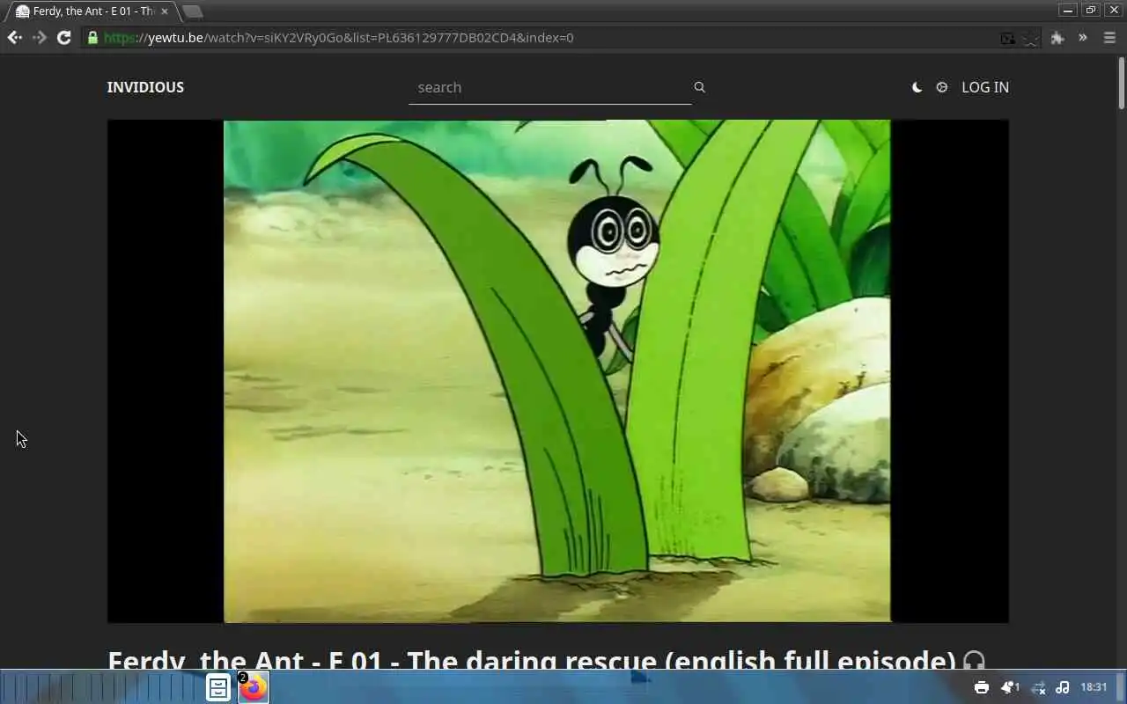Open the browser hamburger menu

(1109, 38)
